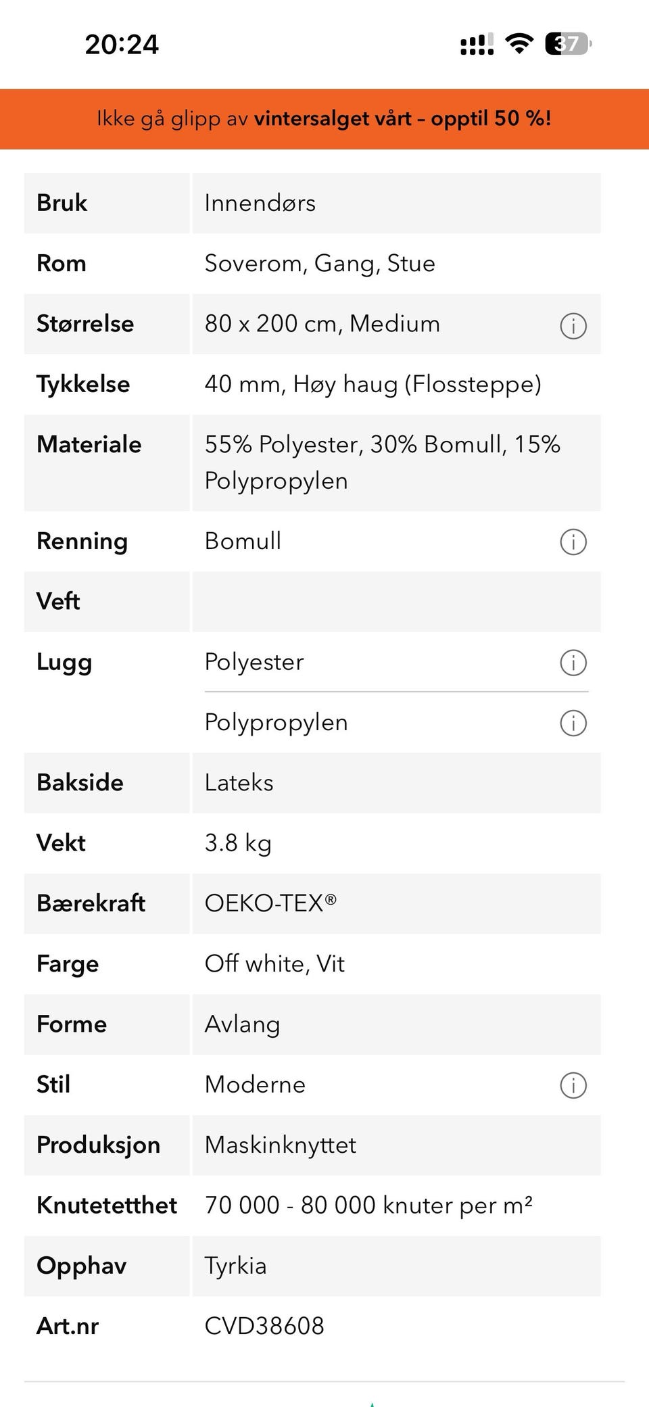
Task: Tap the Opphav value Tyrkia
Action: 235,1266
